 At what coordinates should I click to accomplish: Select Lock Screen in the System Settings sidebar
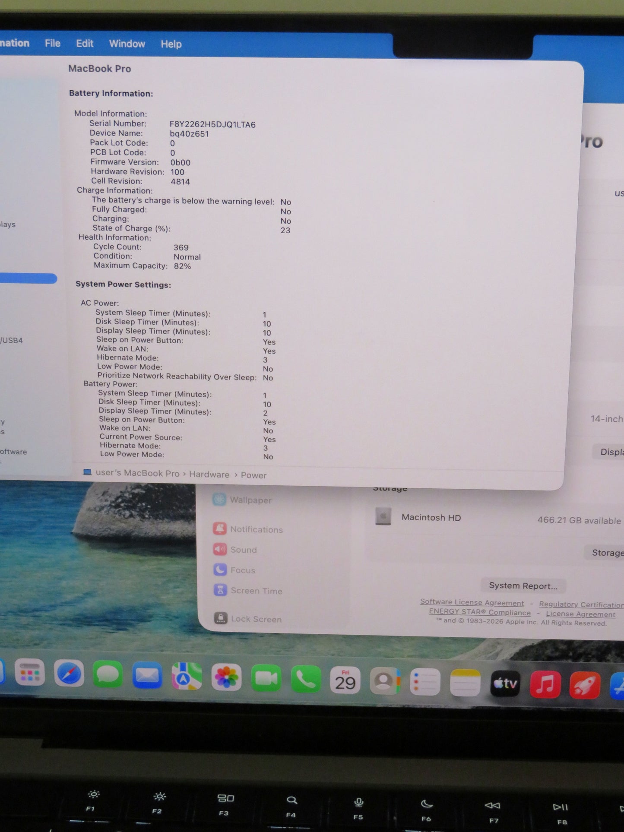(248, 619)
